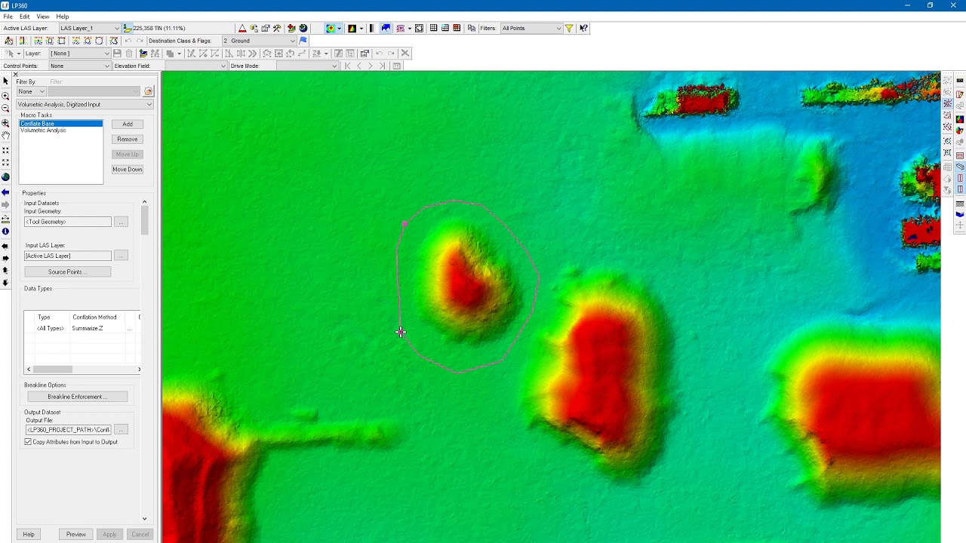966x543 pixels.
Task: Open the Help menu
Action: (63, 17)
